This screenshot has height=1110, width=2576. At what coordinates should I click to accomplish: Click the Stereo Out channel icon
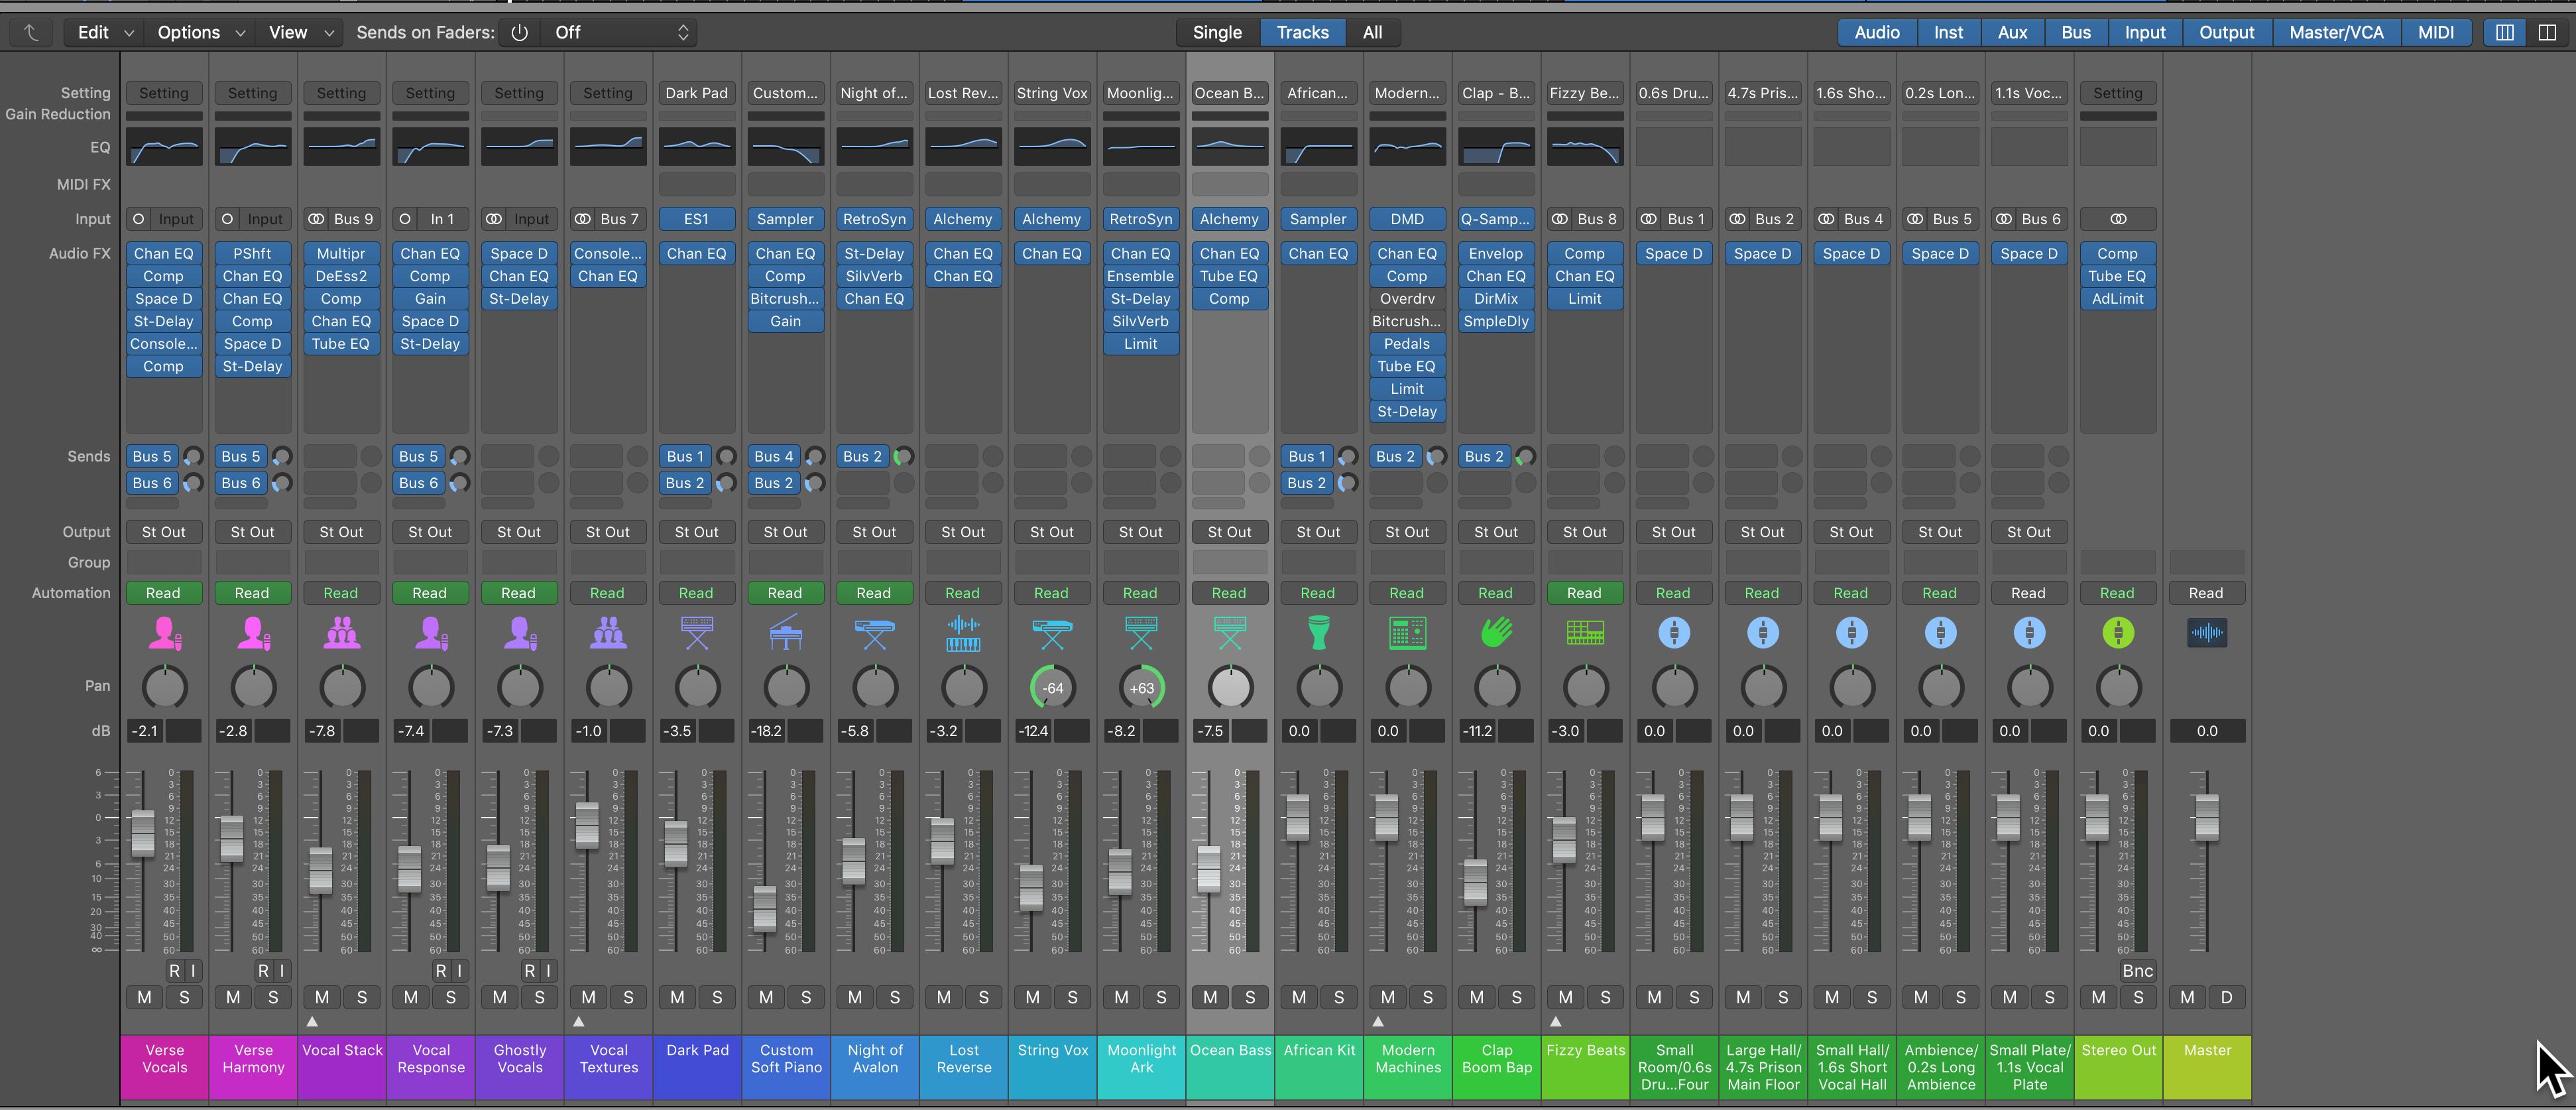[x=2118, y=633]
